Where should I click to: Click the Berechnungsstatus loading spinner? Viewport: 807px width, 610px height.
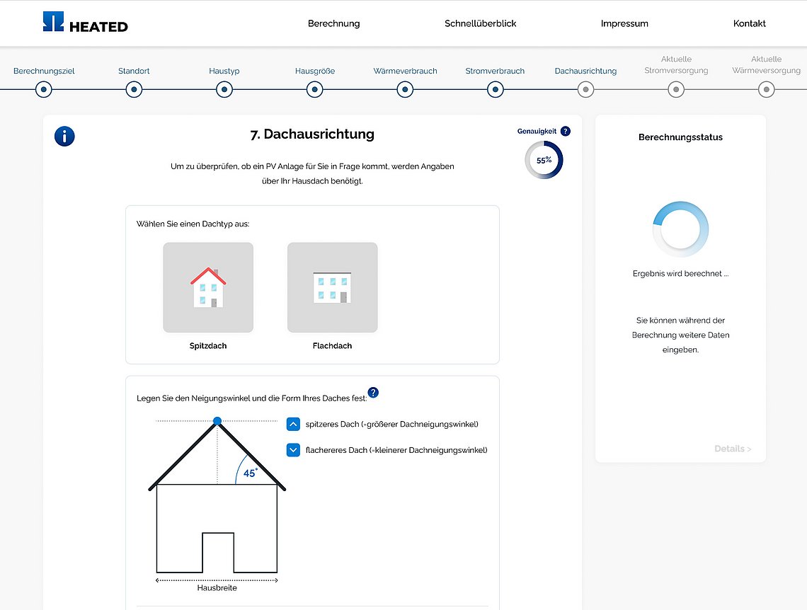(680, 229)
